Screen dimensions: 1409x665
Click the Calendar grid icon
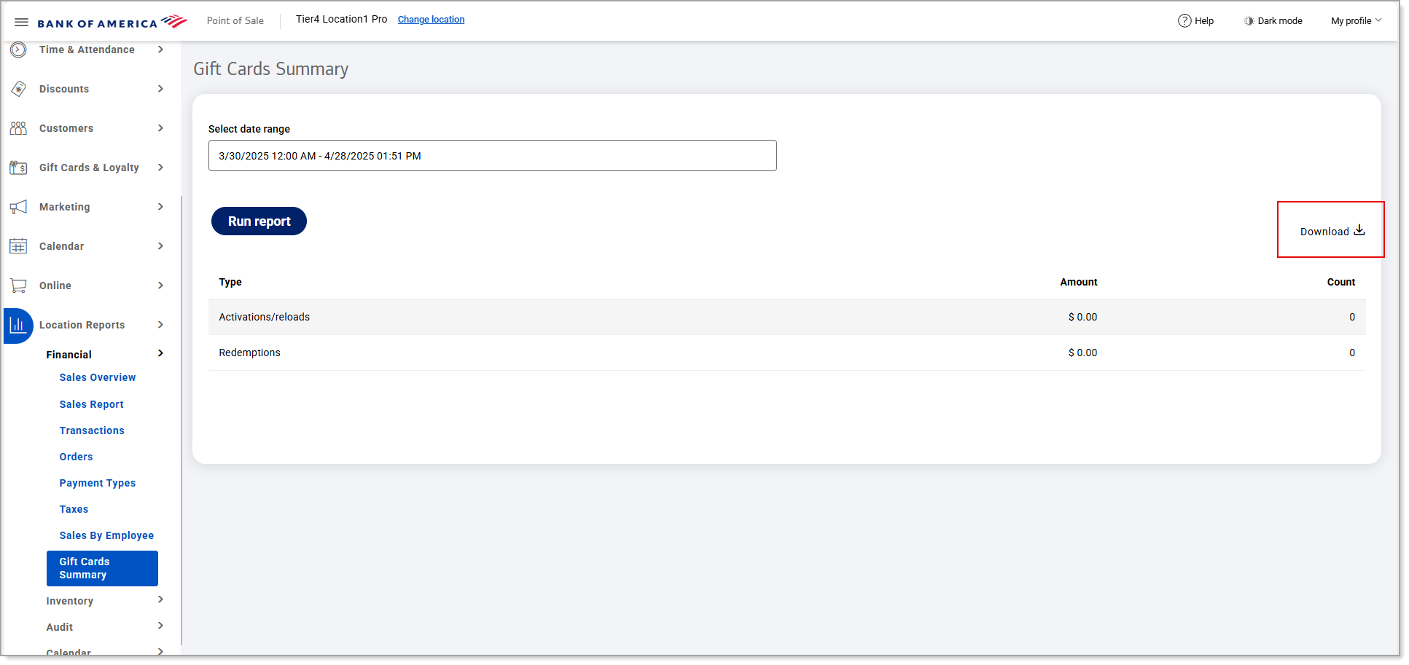click(x=18, y=246)
